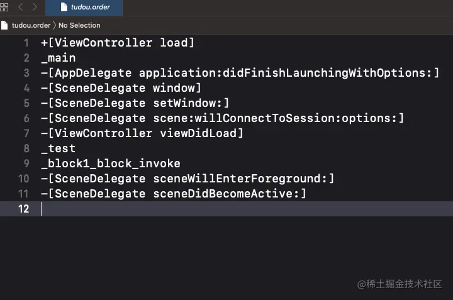Go back with the left arrow
This screenshot has width=453, height=300.
pyautogui.click(x=20, y=8)
